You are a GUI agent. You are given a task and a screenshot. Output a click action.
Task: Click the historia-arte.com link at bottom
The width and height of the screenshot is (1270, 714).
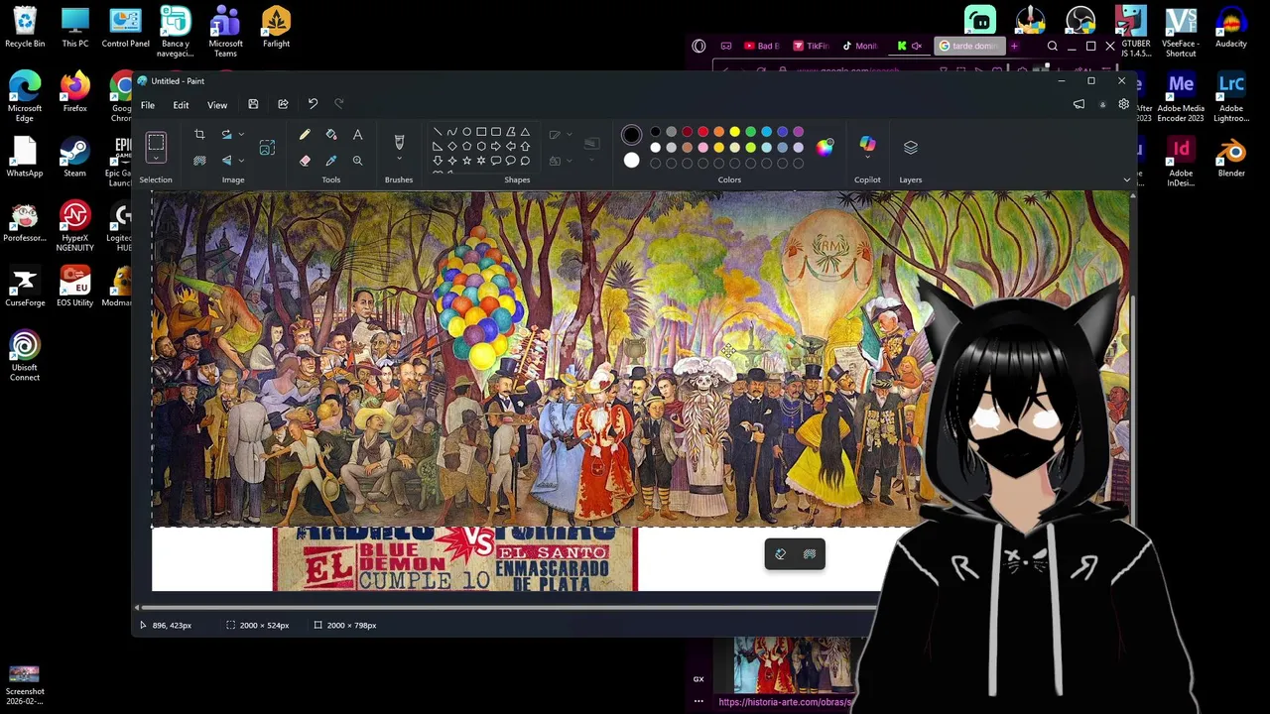(785, 702)
